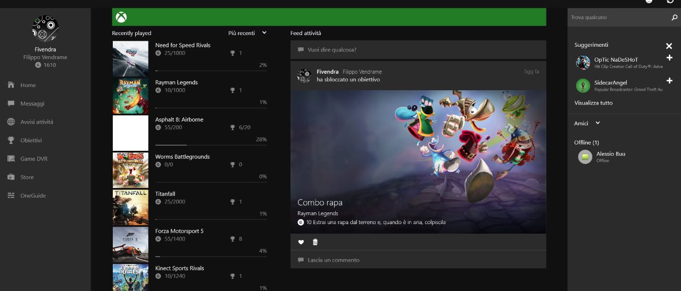Click the Rayman Legends link under Combo rapa
The height and width of the screenshot is (291, 681).
(x=318, y=213)
